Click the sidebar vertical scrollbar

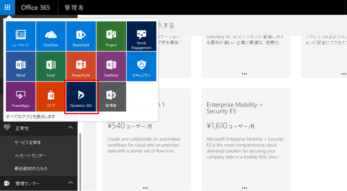(x=80, y=161)
